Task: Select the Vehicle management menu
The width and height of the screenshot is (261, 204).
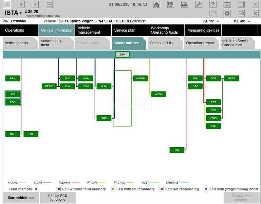Action: tap(93, 30)
